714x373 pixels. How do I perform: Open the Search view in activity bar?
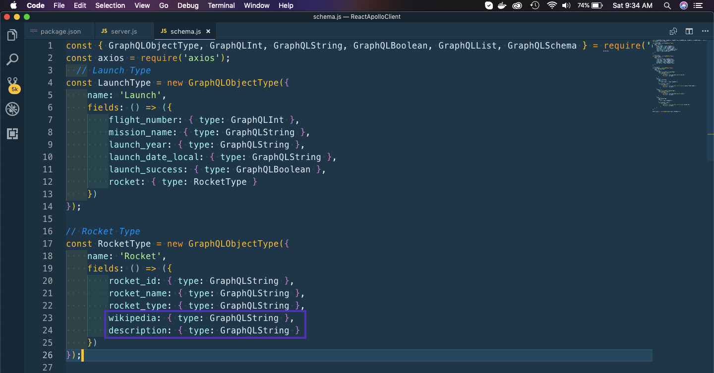pos(12,59)
